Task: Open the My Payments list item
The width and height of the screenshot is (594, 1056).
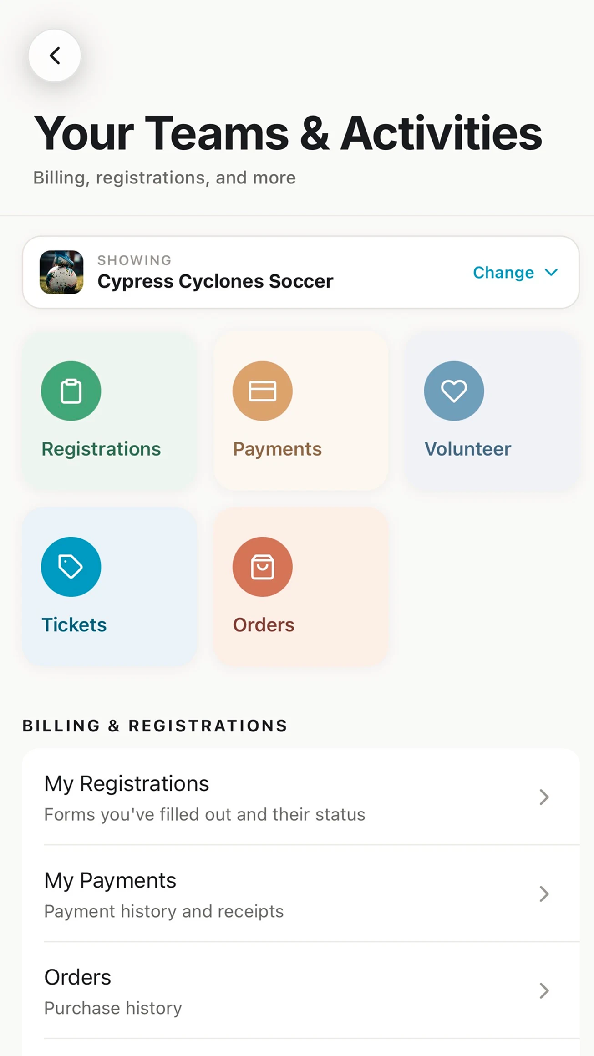Action: coord(301,894)
